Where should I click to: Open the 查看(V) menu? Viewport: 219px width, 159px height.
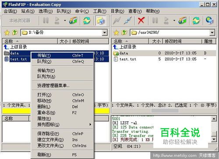[x=135, y=11]
